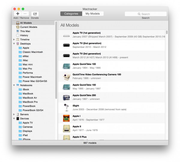Click the Apple QuickTake 100 camera icon
The width and height of the screenshot is (180, 162).
(66, 66)
